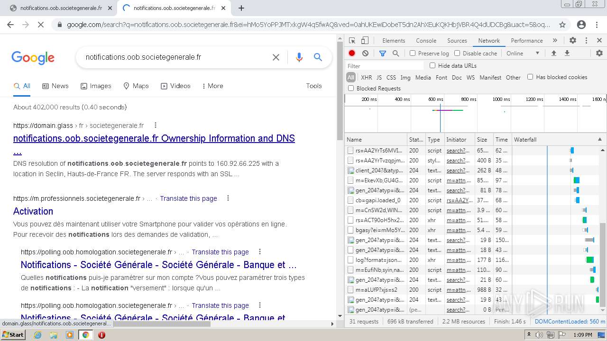This screenshot has height=341, width=607.
Task: Filter requests by Img type
Action: click(x=405, y=77)
